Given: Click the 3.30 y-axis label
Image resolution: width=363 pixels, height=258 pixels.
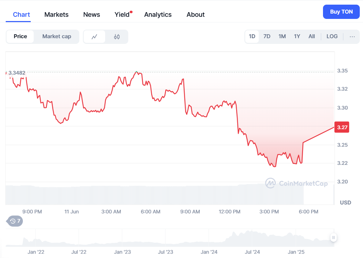Looking at the screenshot, I should (x=342, y=108).
